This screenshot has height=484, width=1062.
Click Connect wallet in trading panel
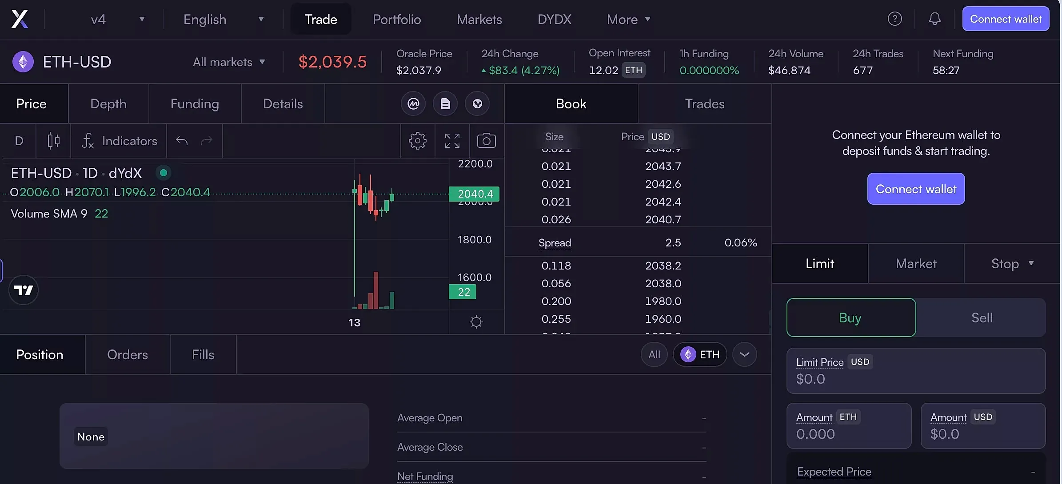point(916,189)
